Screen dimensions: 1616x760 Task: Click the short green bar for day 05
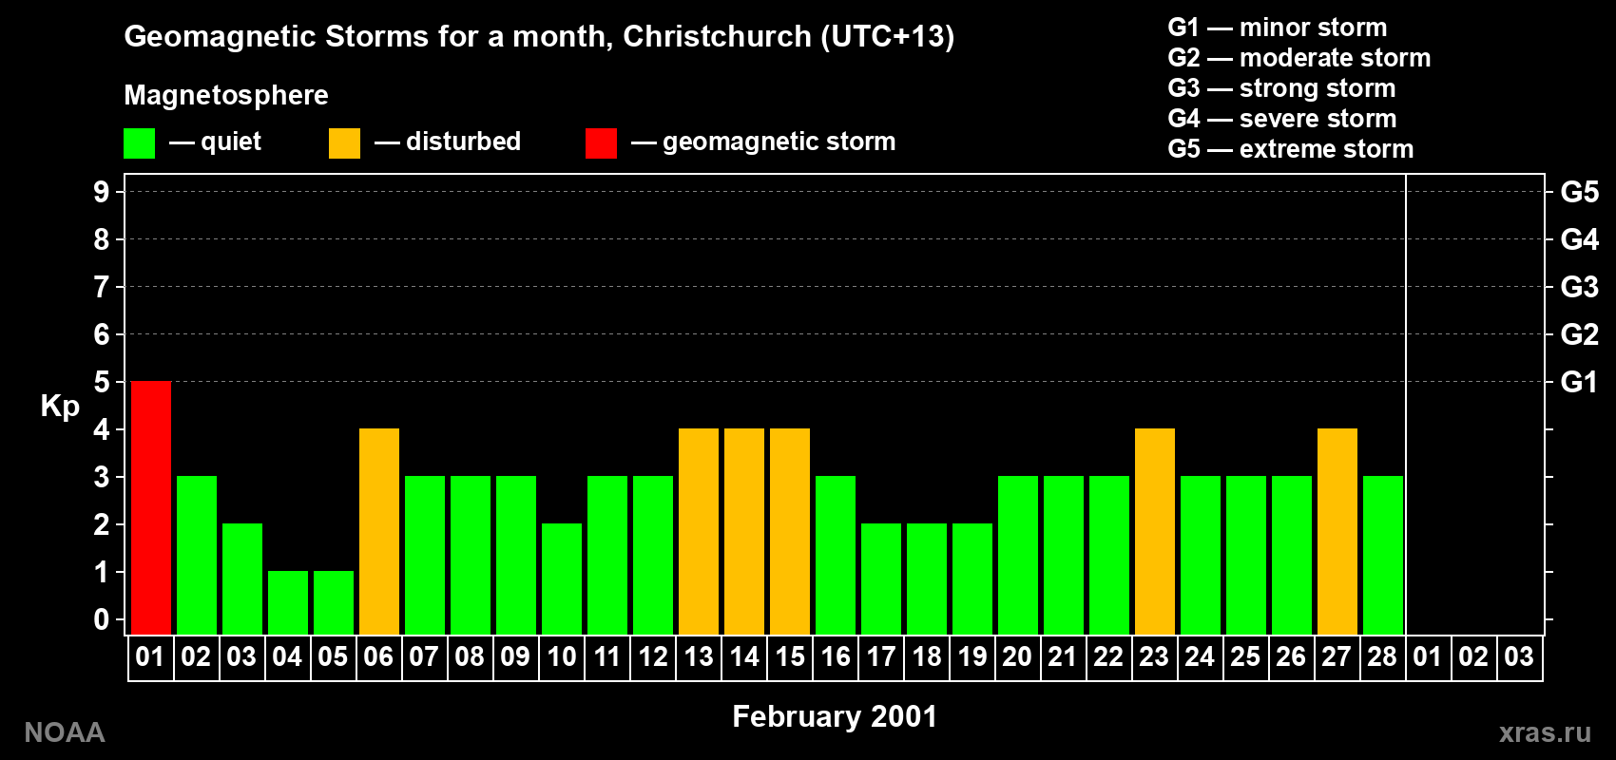(334, 603)
